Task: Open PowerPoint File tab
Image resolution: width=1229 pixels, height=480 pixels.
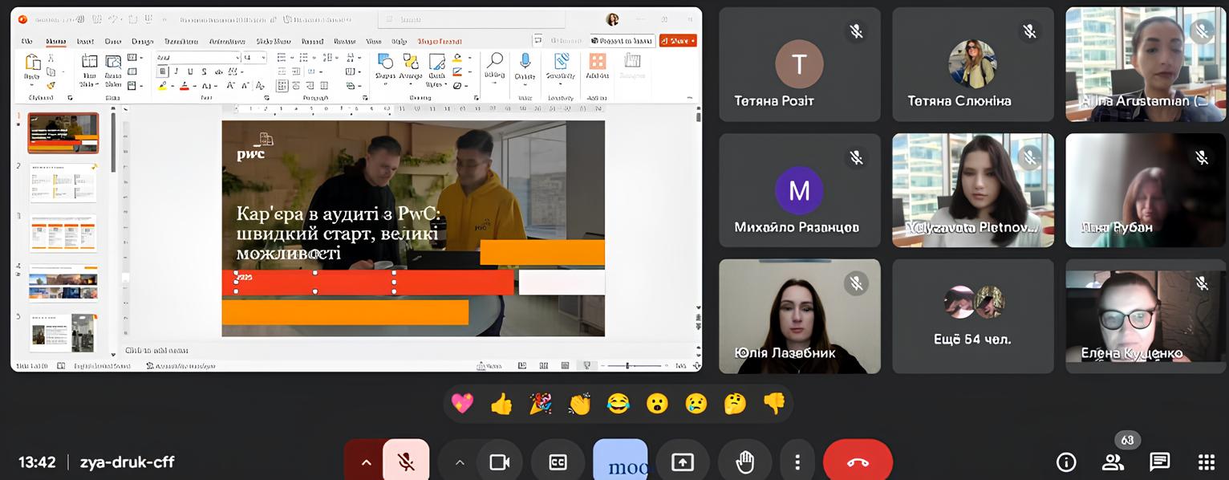Action: [27, 41]
